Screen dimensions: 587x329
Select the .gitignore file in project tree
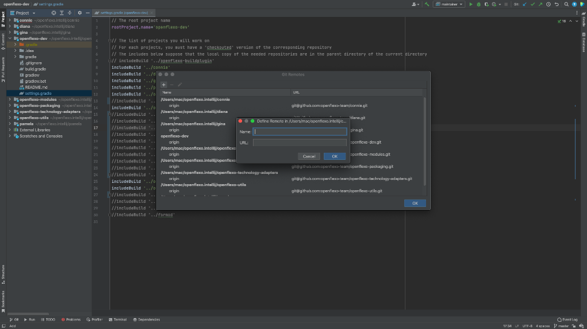point(33,63)
